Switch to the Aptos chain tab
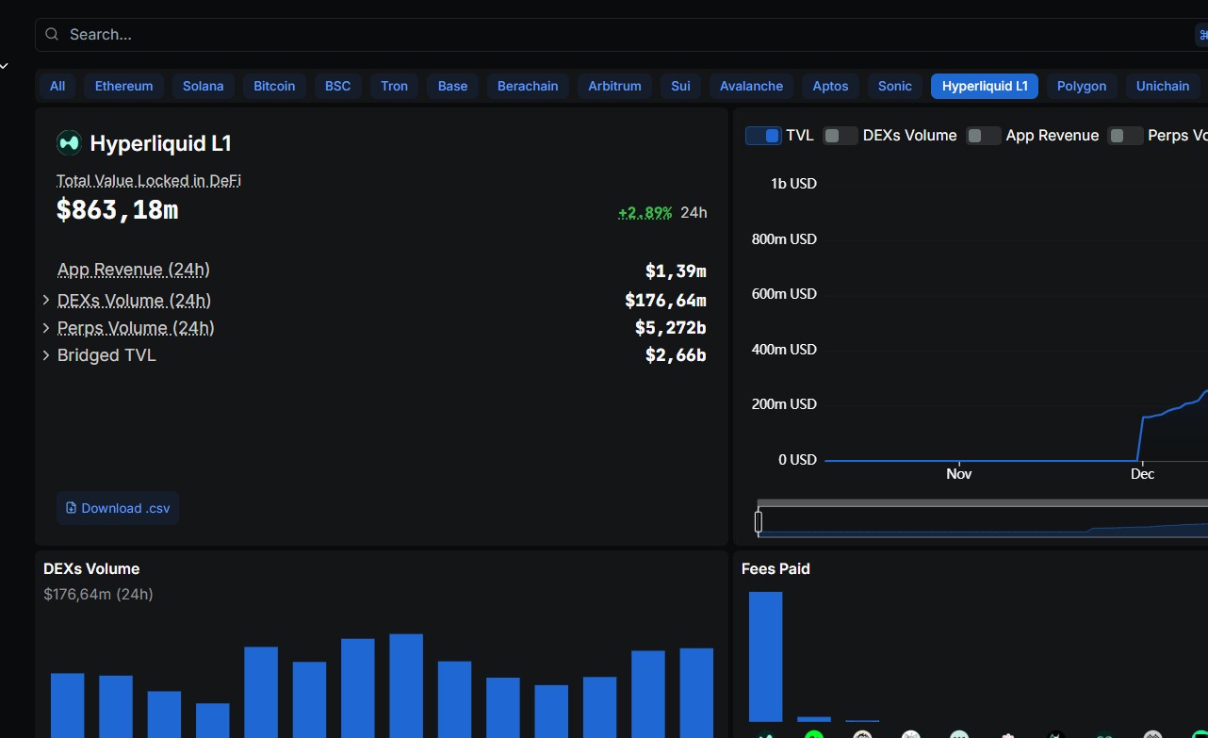This screenshot has height=738, width=1208. 830,86
